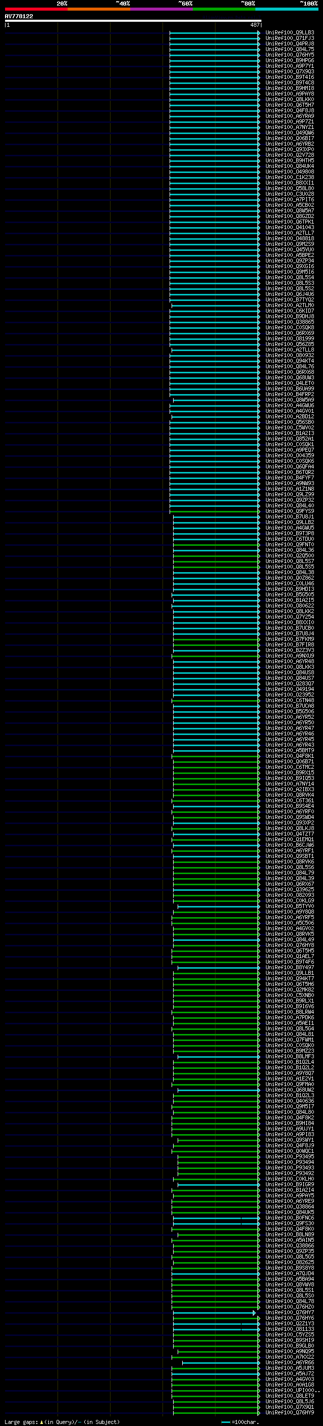
Task: Click label UniRef100_Q8L5S7
Action: 290,561
